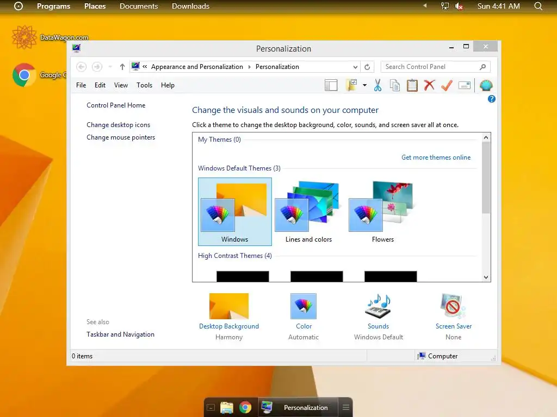
Task: Click Personalization breadcrumb in address bar
Action: (x=277, y=67)
